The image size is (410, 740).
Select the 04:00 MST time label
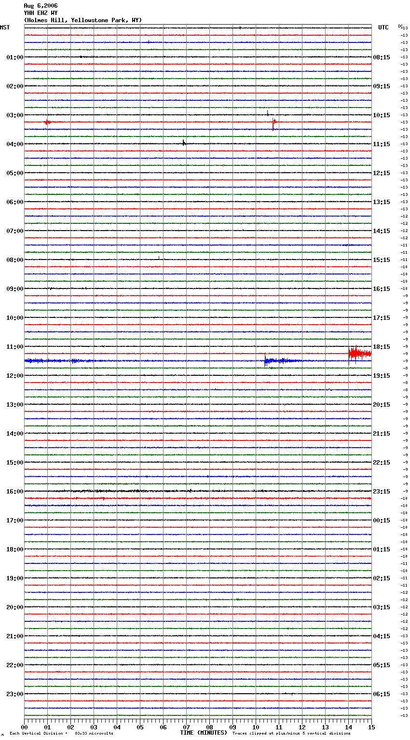15,144
